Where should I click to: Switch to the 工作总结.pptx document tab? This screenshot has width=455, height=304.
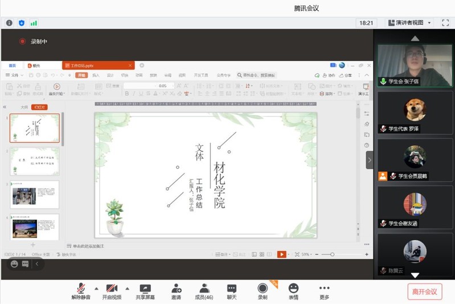pyautogui.click(x=97, y=66)
